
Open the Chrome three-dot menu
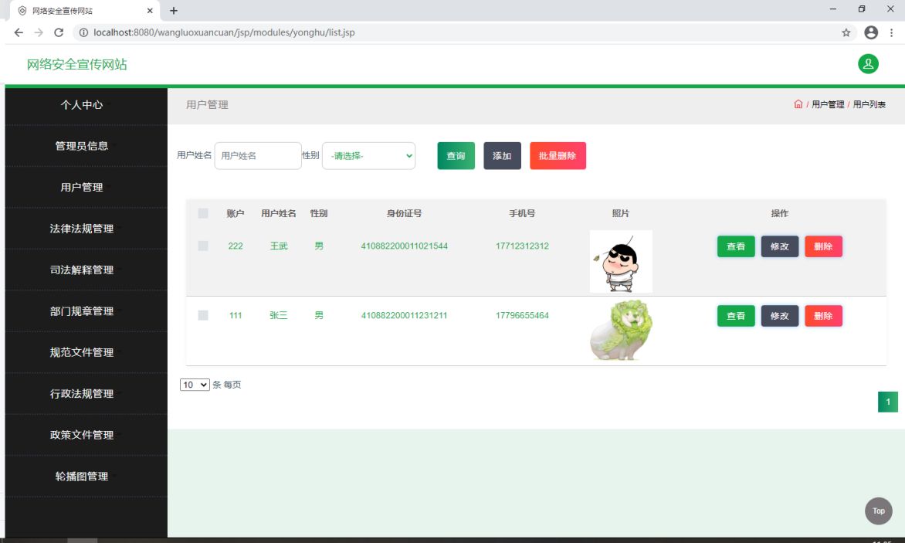click(891, 32)
